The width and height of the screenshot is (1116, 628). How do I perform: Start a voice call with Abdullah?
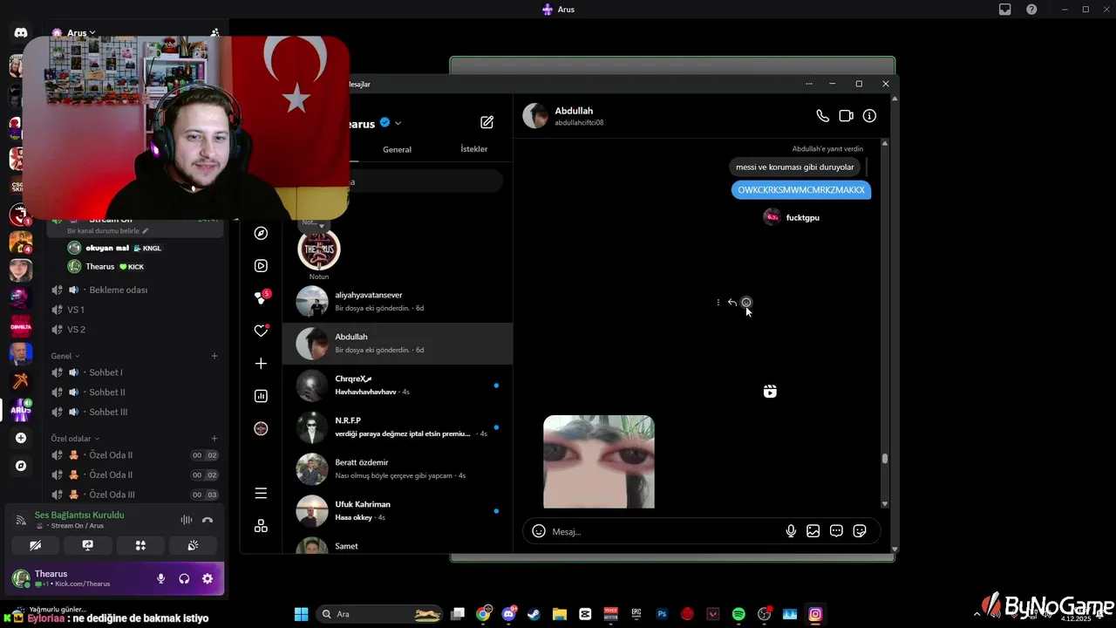[x=822, y=116]
